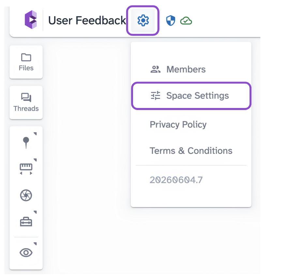Open the Files panel
Image resolution: width=285 pixels, height=278 pixels.
pos(26,62)
